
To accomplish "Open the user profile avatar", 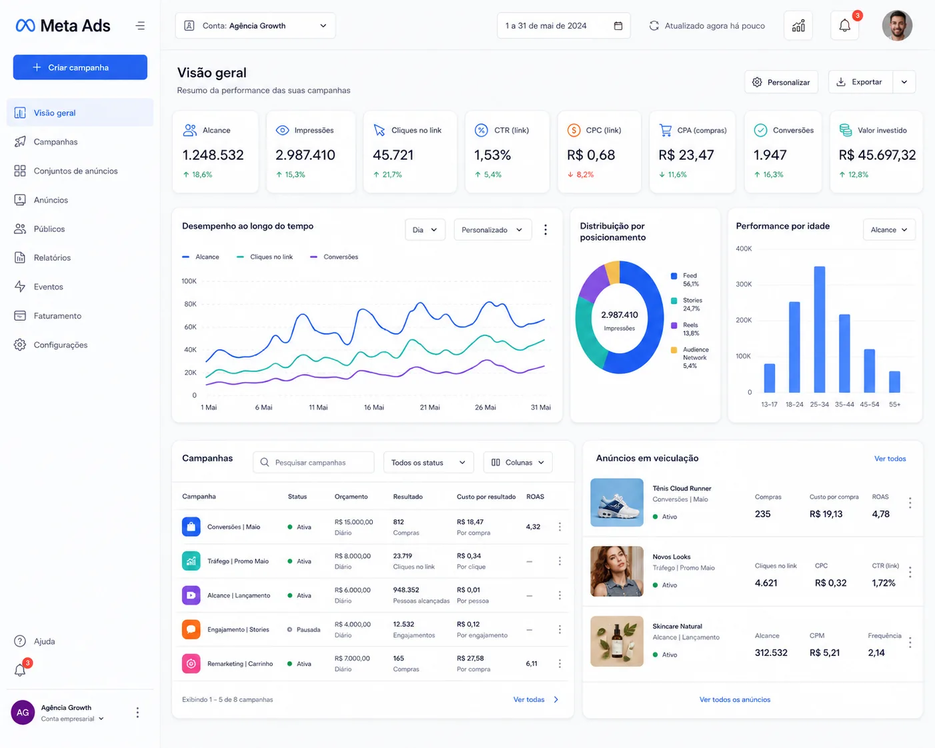I will click(x=897, y=26).
